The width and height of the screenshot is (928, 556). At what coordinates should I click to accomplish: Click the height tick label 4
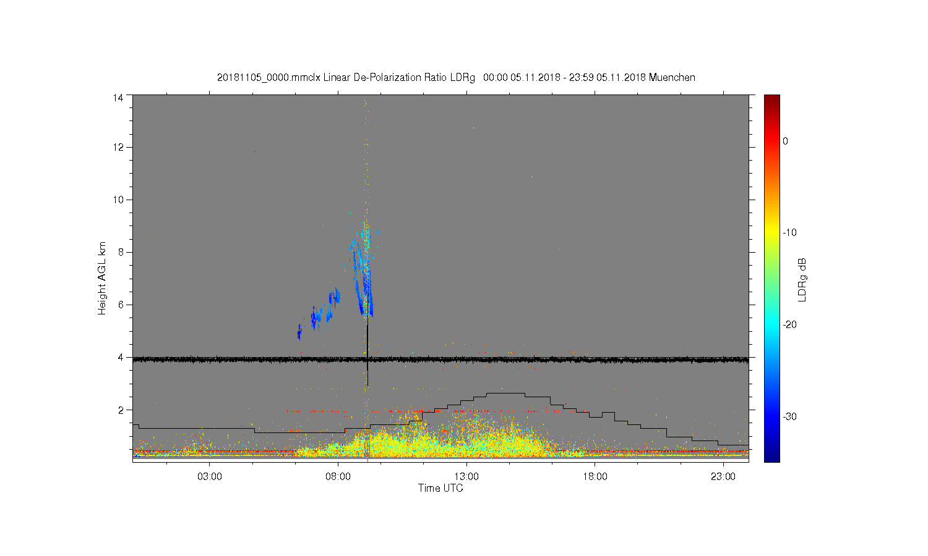pos(121,357)
